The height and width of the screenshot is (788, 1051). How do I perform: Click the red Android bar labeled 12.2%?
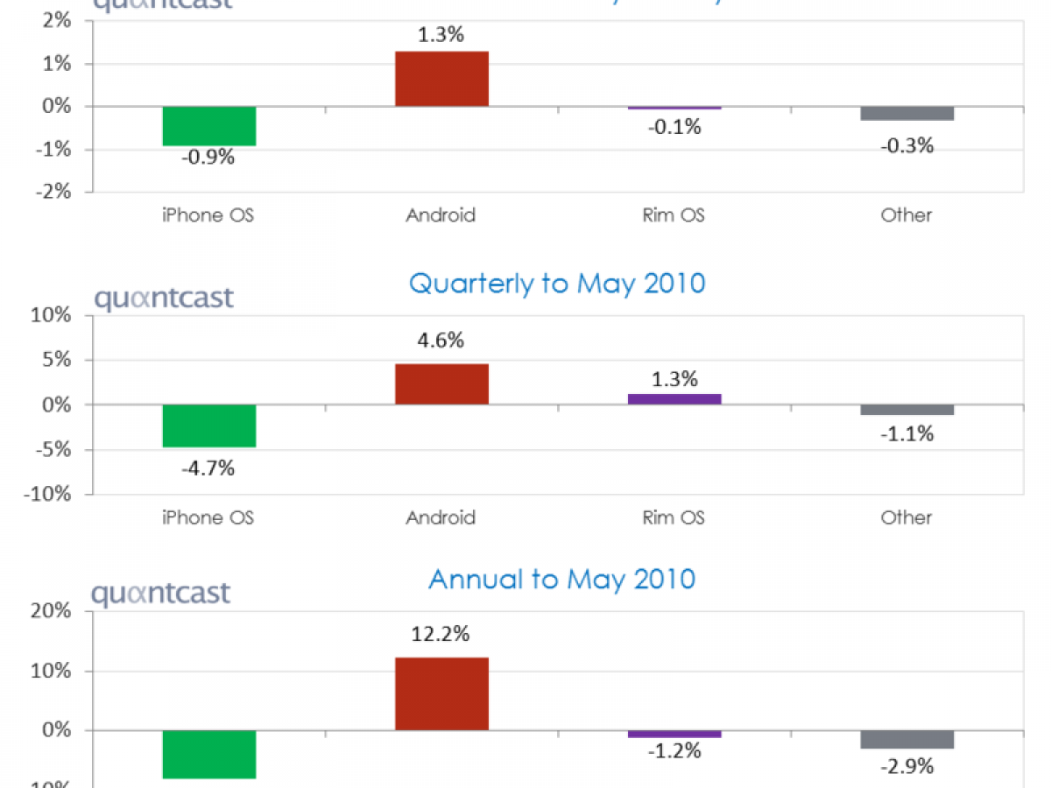click(441, 693)
